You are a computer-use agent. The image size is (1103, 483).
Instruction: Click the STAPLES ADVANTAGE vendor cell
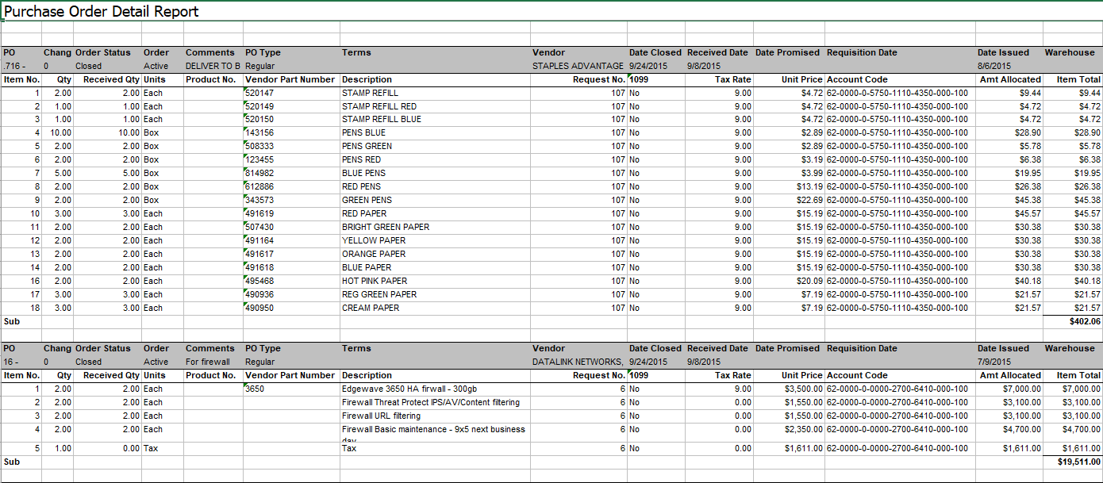pos(578,66)
